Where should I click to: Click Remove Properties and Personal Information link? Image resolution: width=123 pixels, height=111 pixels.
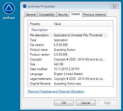56,91
